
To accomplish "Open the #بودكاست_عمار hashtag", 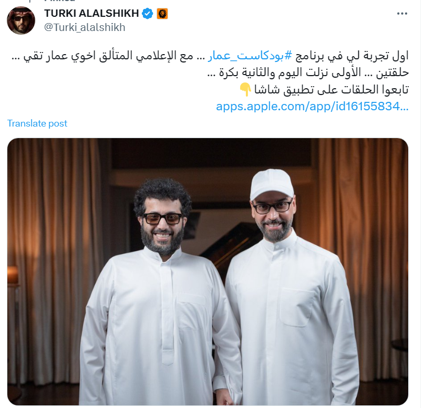I will click(x=250, y=56).
